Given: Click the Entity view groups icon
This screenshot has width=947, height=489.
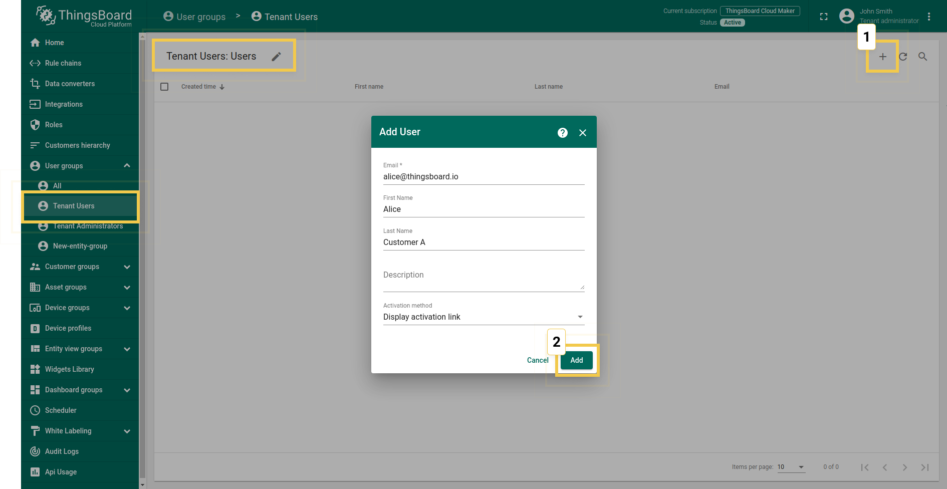Looking at the screenshot, I should (x=35, y=349).
